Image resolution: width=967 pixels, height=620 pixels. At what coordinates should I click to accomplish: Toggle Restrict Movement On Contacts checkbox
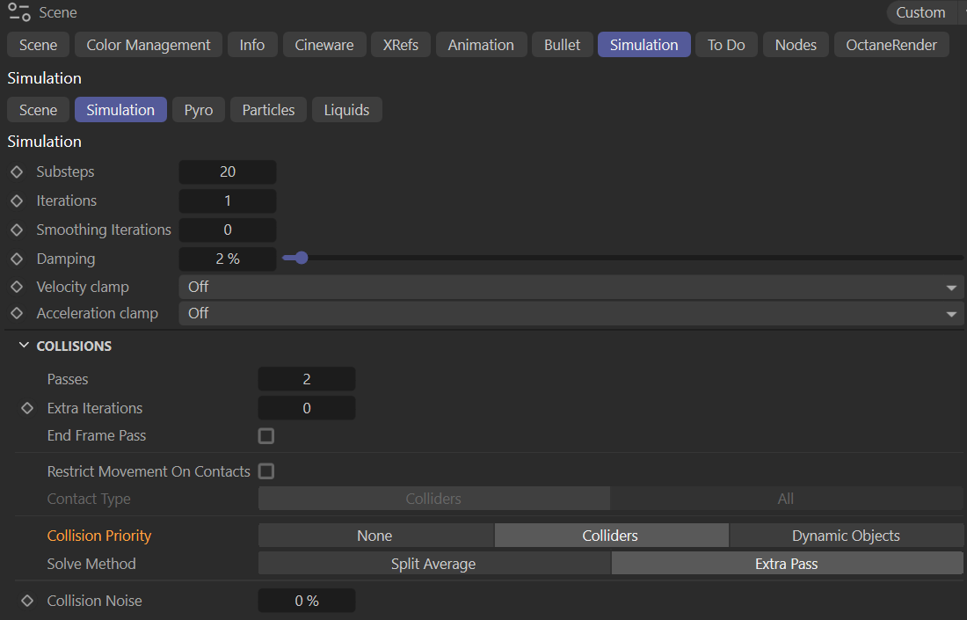266,471
